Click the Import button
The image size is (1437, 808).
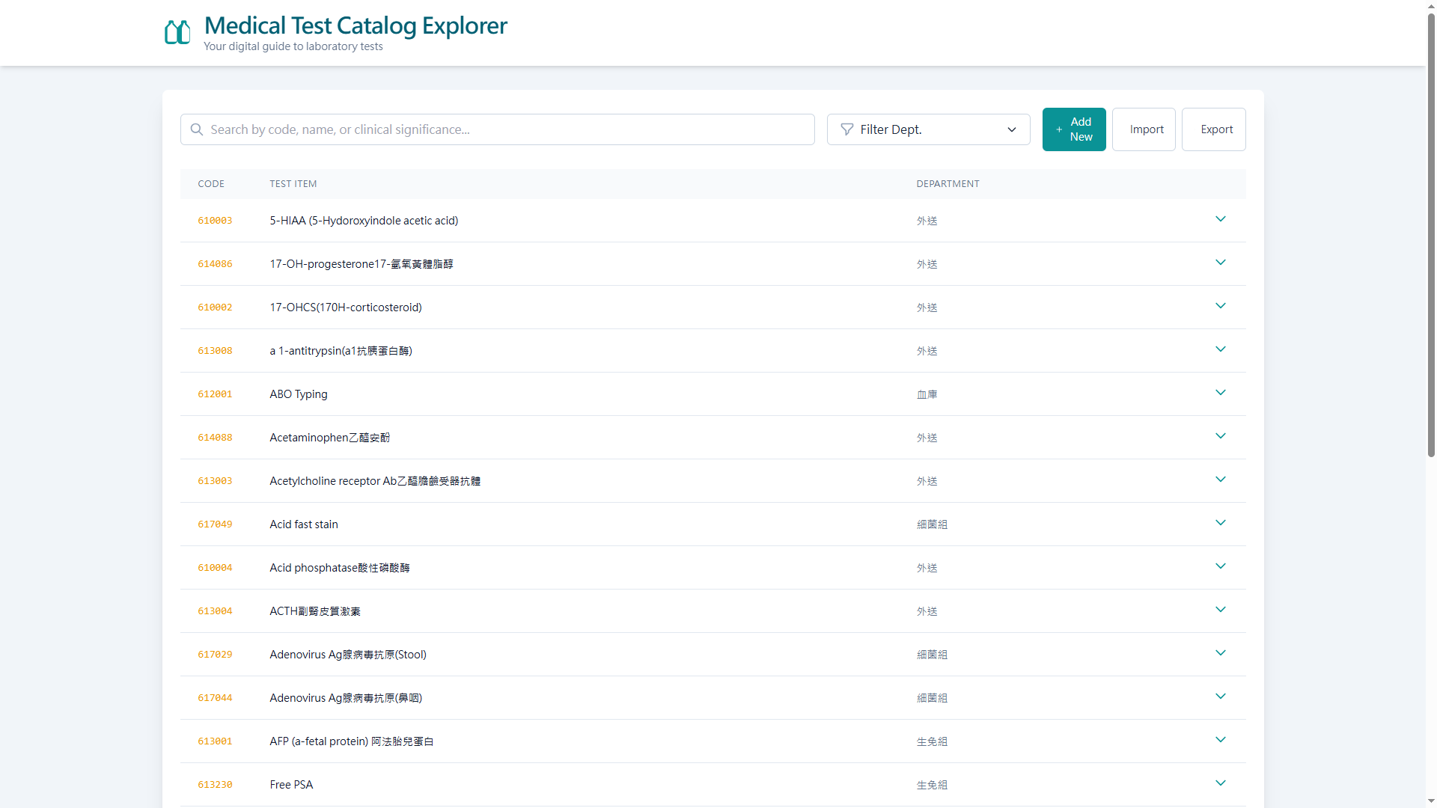(x=1144, y=129)
